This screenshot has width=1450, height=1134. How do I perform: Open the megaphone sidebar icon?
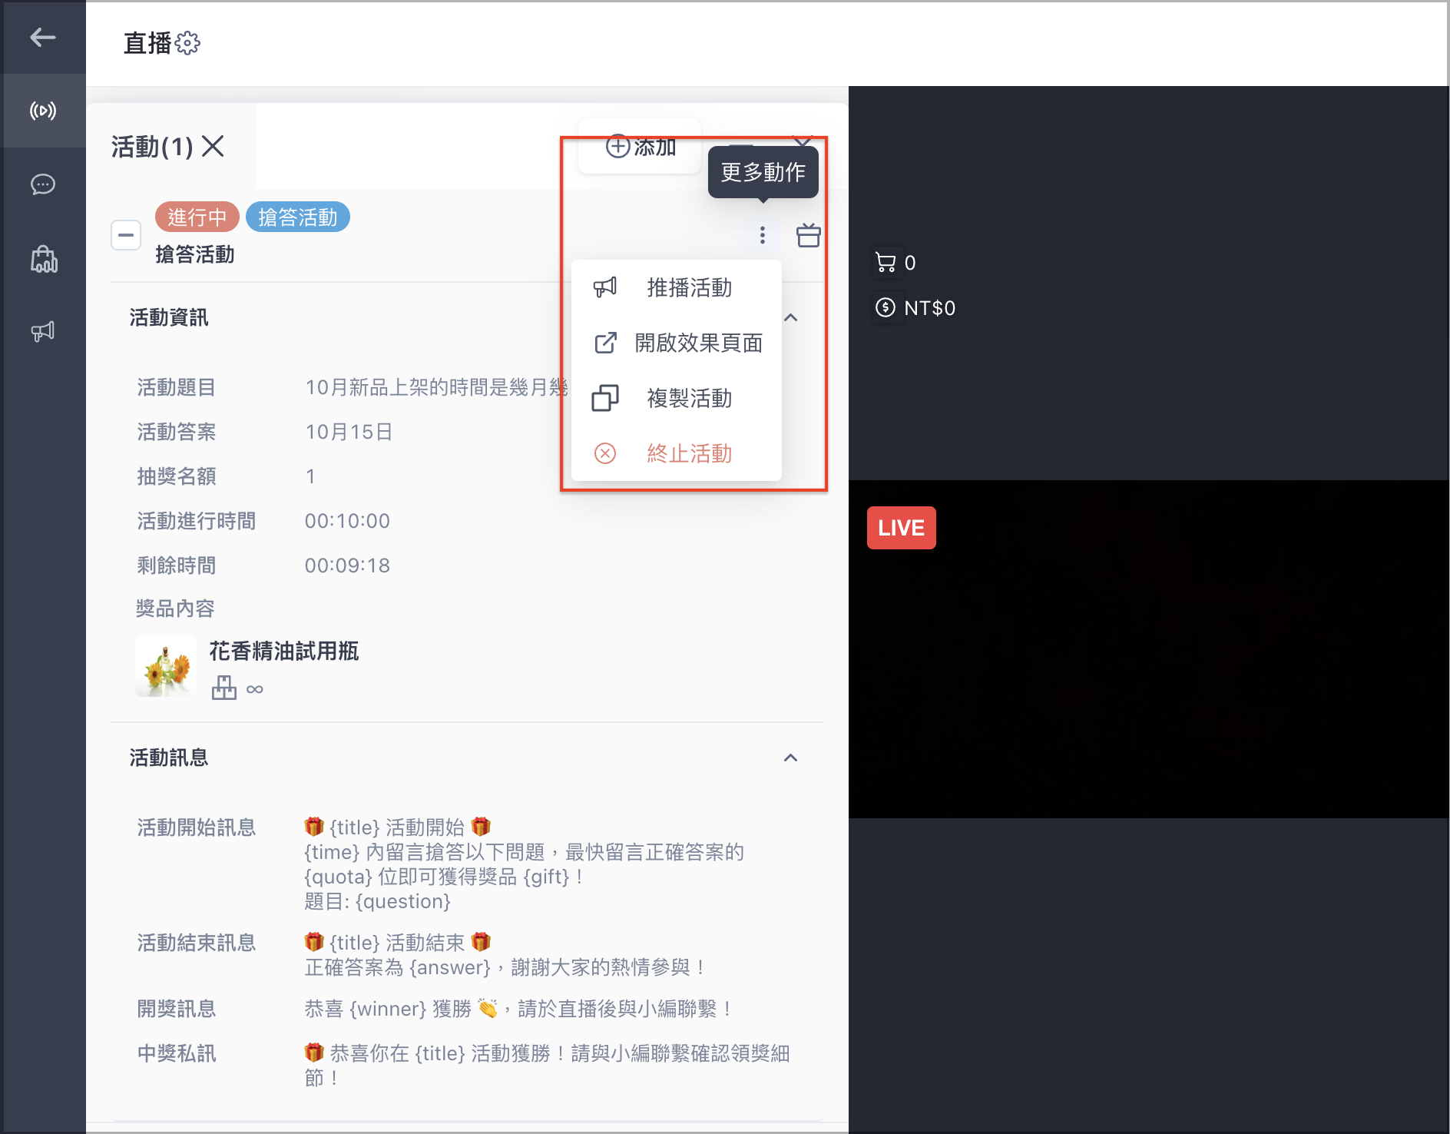pos(43,331)
